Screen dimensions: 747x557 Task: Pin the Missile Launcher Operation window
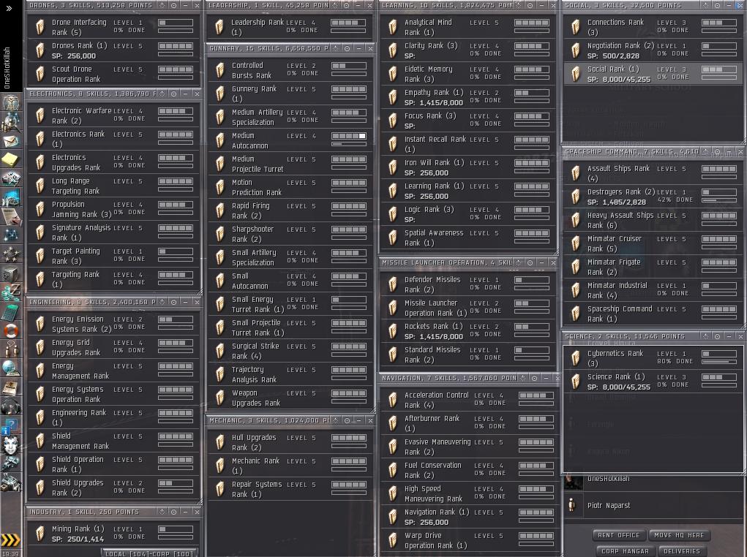click(518, 262)
